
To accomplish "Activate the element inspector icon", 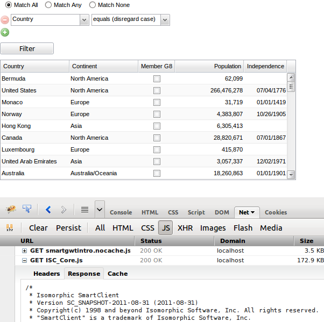I will [27, 209].
